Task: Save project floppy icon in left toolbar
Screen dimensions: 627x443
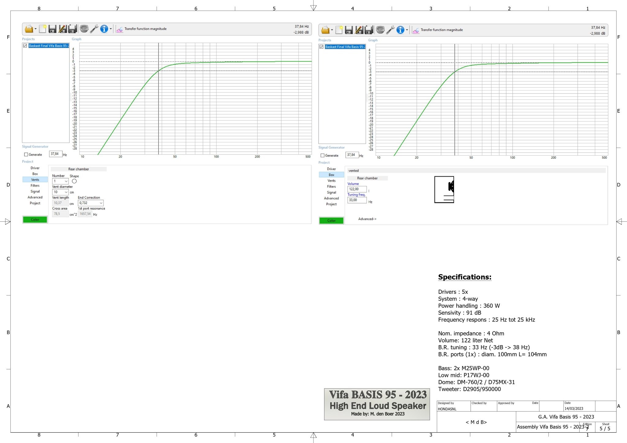Action: click(53, 29)
